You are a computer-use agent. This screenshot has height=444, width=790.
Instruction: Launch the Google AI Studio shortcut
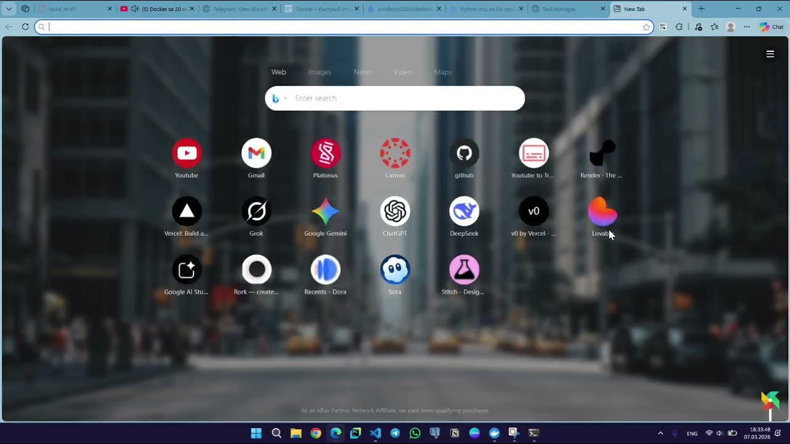click(186, 270)
